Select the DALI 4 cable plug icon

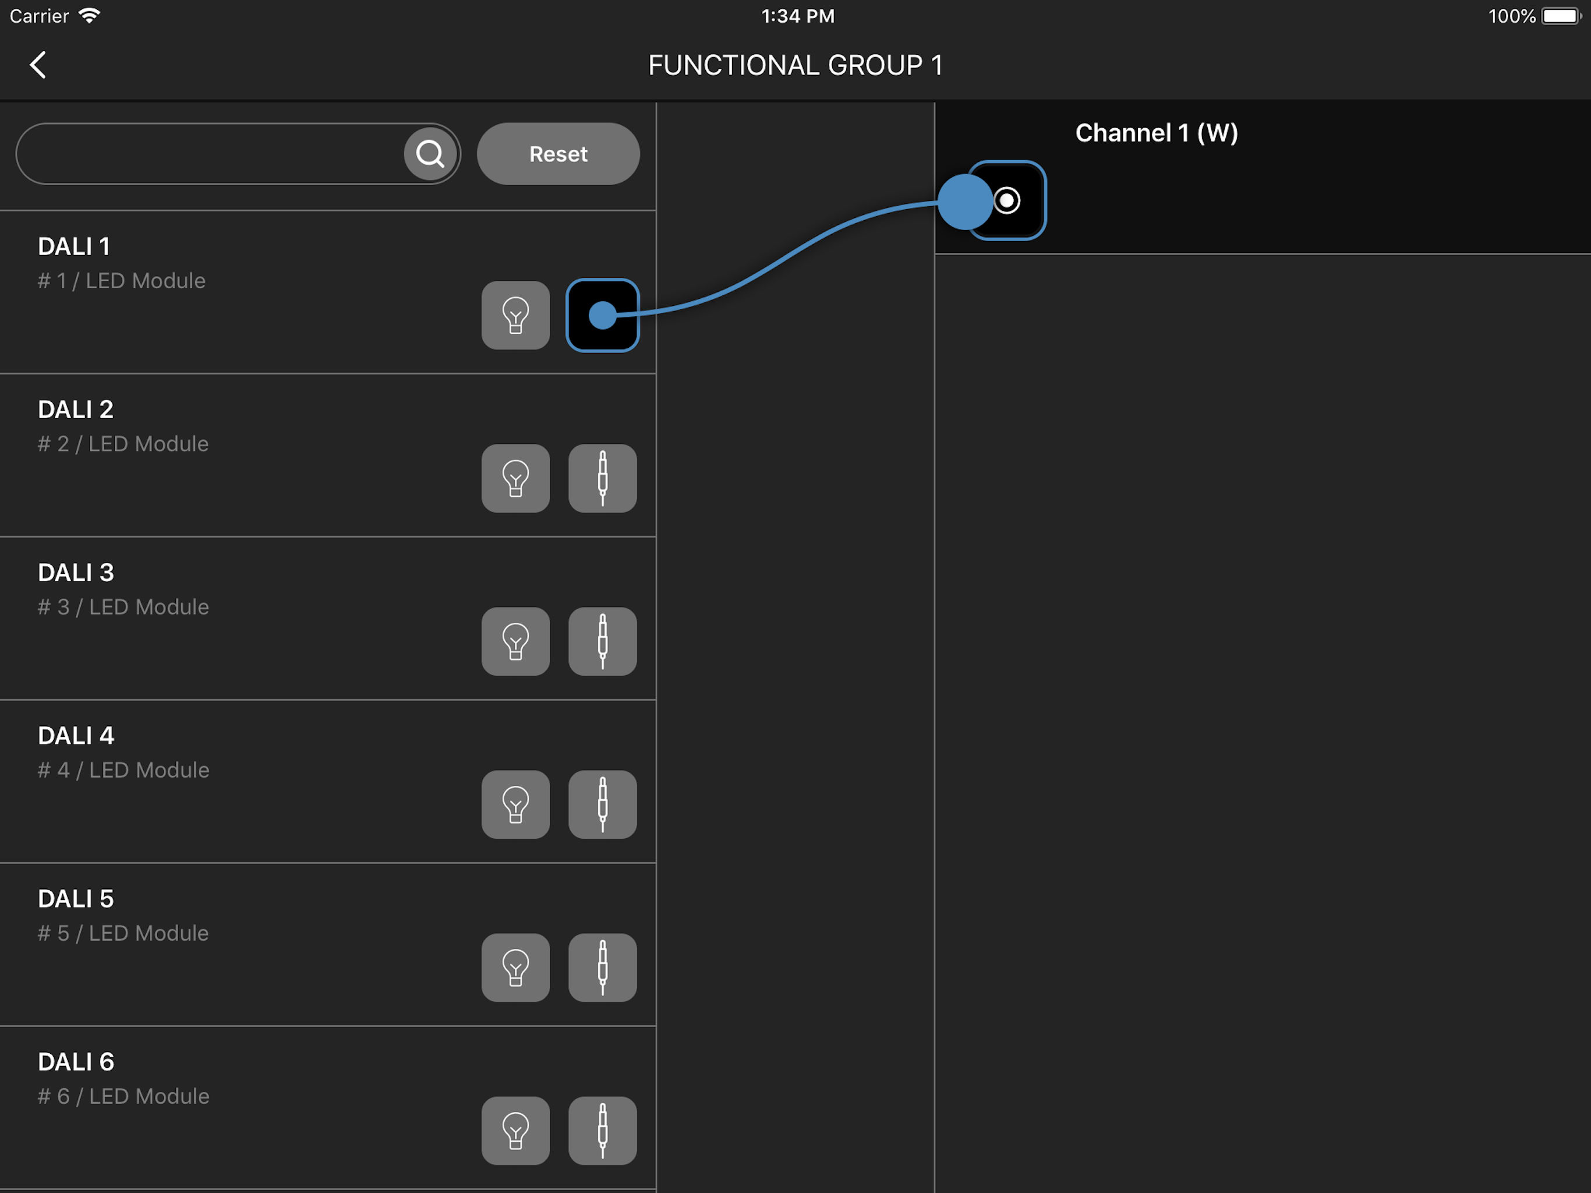603,804
